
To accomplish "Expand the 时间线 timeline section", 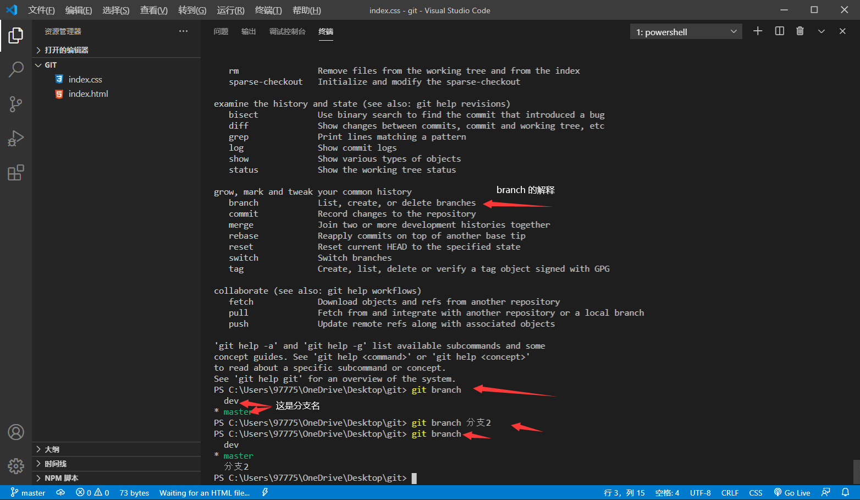I will [117, 464].
